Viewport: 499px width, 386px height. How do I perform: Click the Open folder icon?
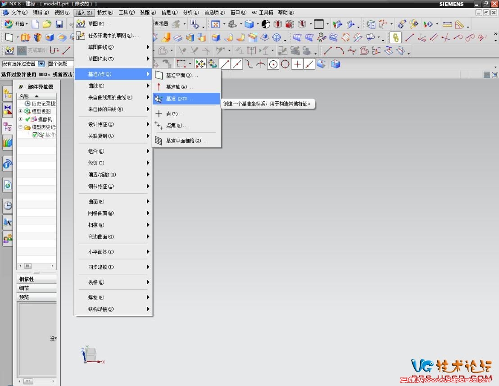(x=47, y=24)
